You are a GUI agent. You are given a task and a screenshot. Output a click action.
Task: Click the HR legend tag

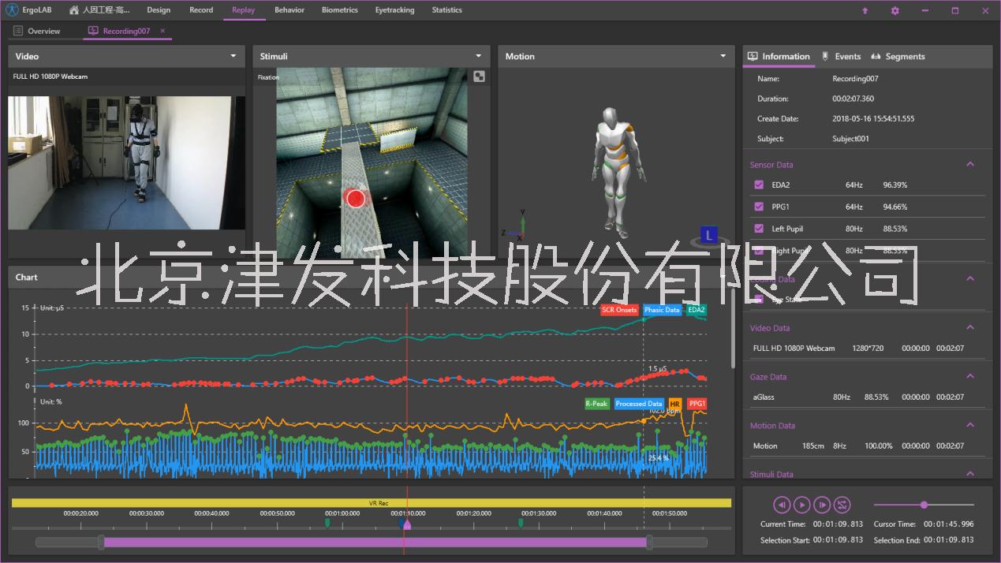pyautogui.click(x=674, y=404)
